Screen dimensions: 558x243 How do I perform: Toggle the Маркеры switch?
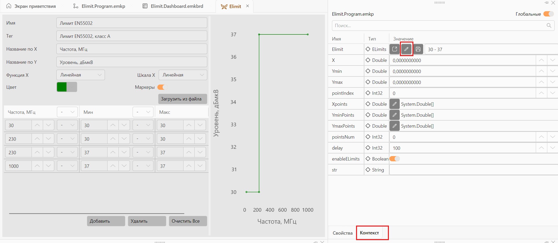click(x=162, y=87)
